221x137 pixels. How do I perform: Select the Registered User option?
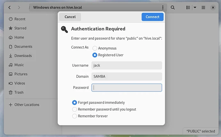95,55
